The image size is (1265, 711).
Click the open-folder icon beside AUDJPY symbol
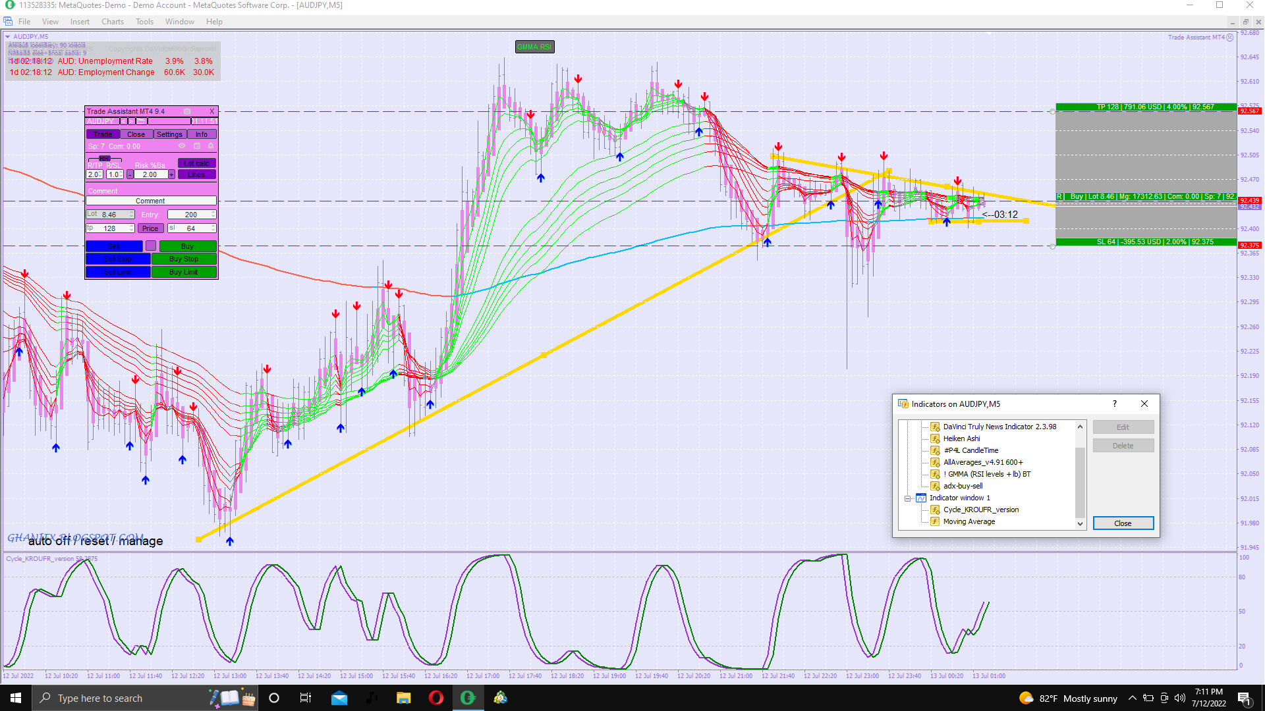click(141, 121)
